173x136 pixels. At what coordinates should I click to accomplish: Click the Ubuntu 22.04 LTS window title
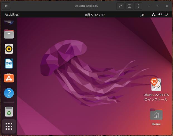[86, 6]
